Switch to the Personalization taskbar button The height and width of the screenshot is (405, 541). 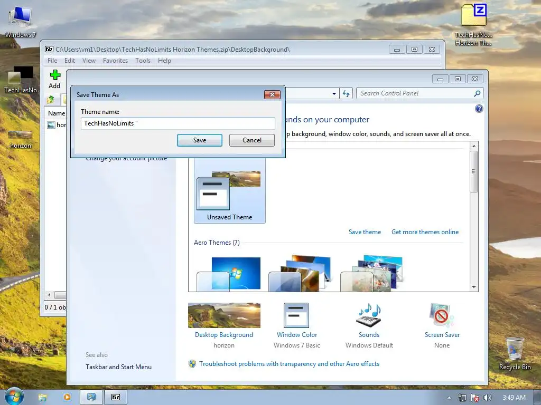click(x=91, y=397)
